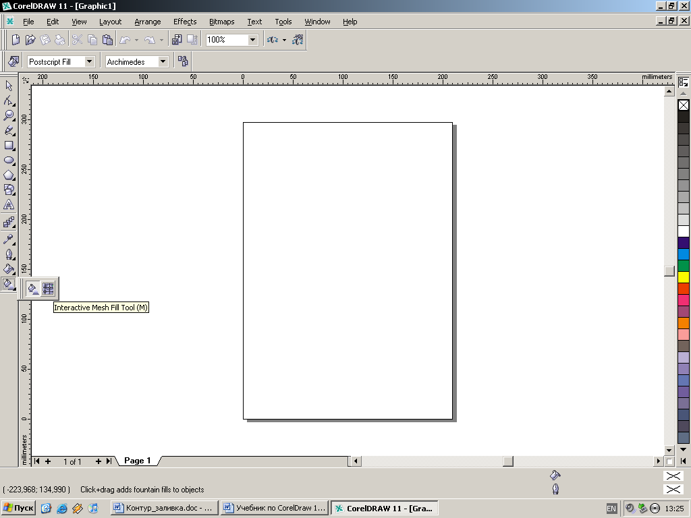
Task: Select the Text tool
Action: (x=9, y=204)
